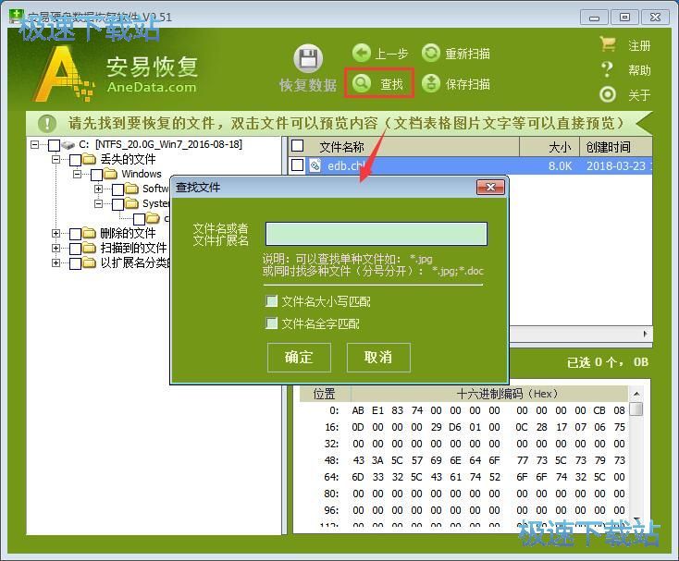Click the 位置 column header in hex view
This screenshot has height=561, width=679.
(x=325, y=394)
